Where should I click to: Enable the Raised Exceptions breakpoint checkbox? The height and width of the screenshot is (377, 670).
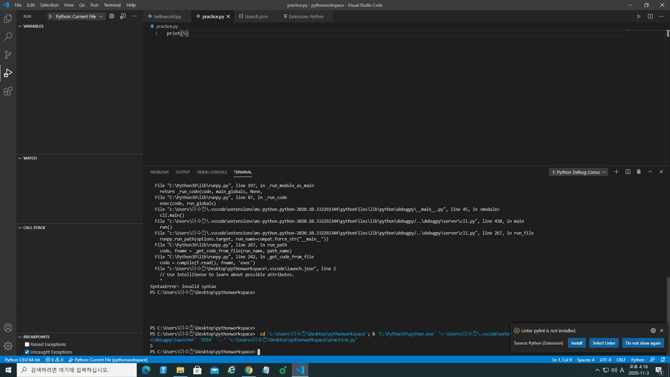[x=27, y=345]
